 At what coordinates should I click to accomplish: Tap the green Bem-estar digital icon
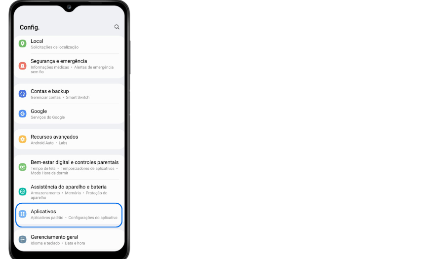pos(23,167)
